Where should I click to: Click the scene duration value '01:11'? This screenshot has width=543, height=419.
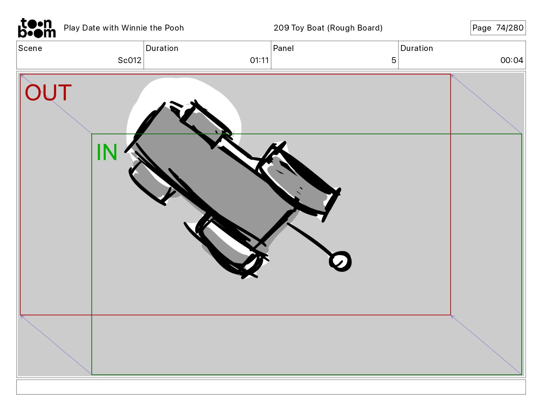(259, 60)
